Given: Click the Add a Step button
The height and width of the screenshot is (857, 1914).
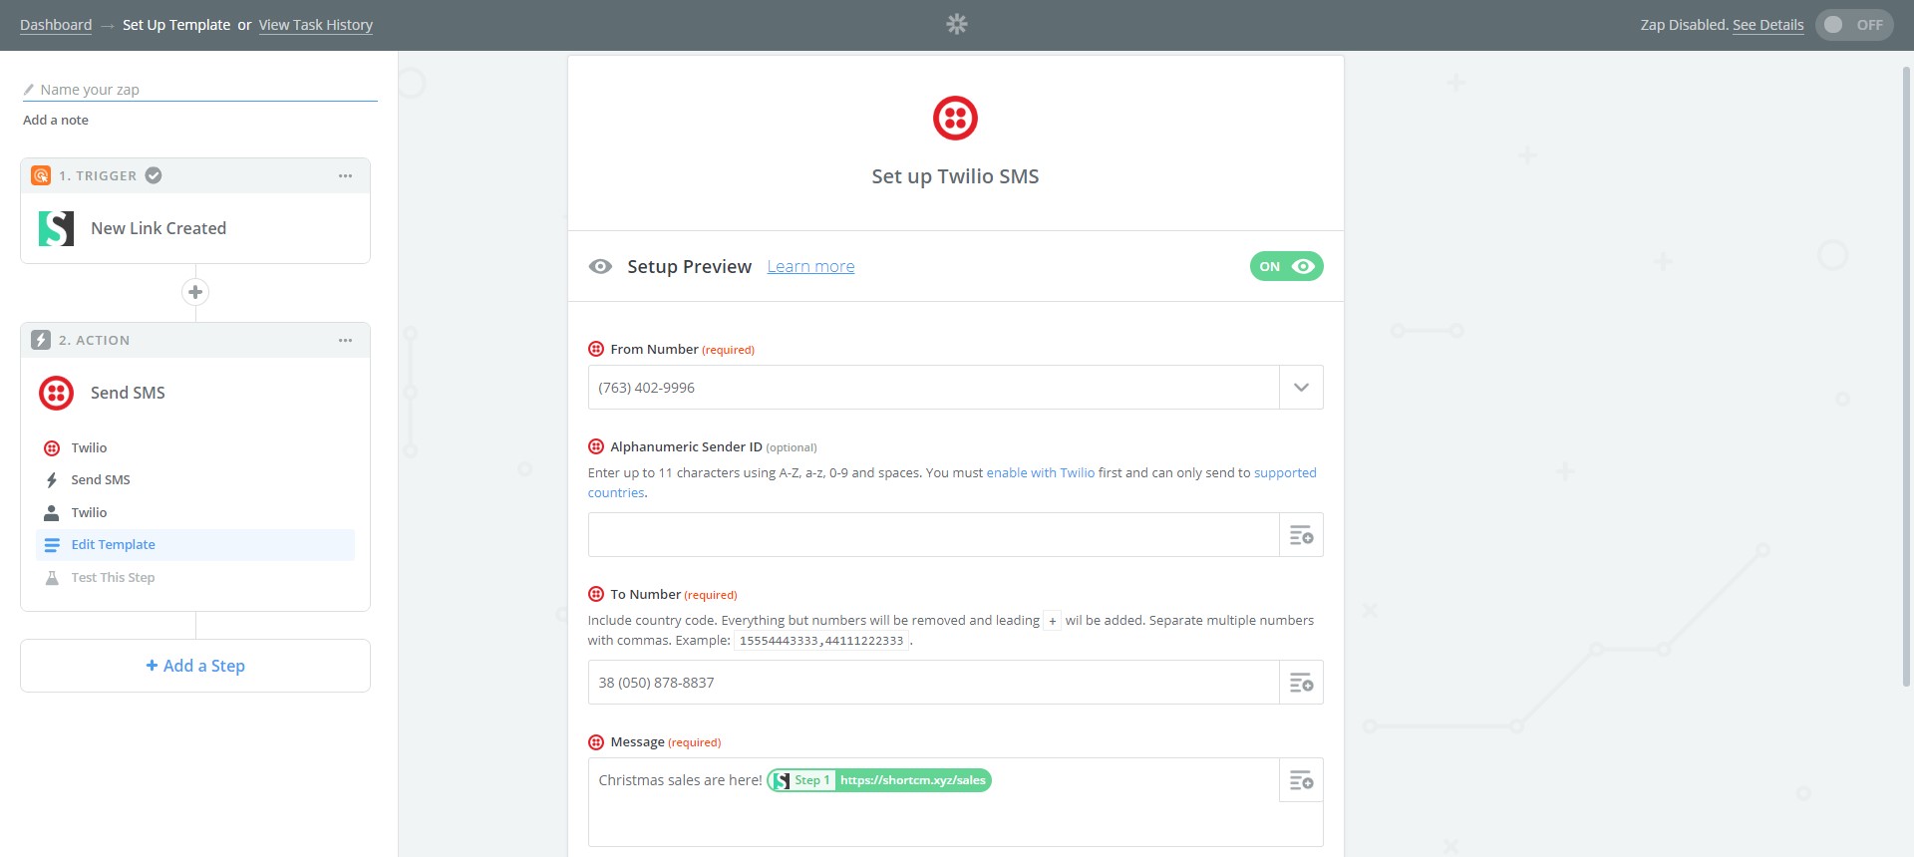Looking at the screenshot, I should pyautogui.click(x=194, y=665).
